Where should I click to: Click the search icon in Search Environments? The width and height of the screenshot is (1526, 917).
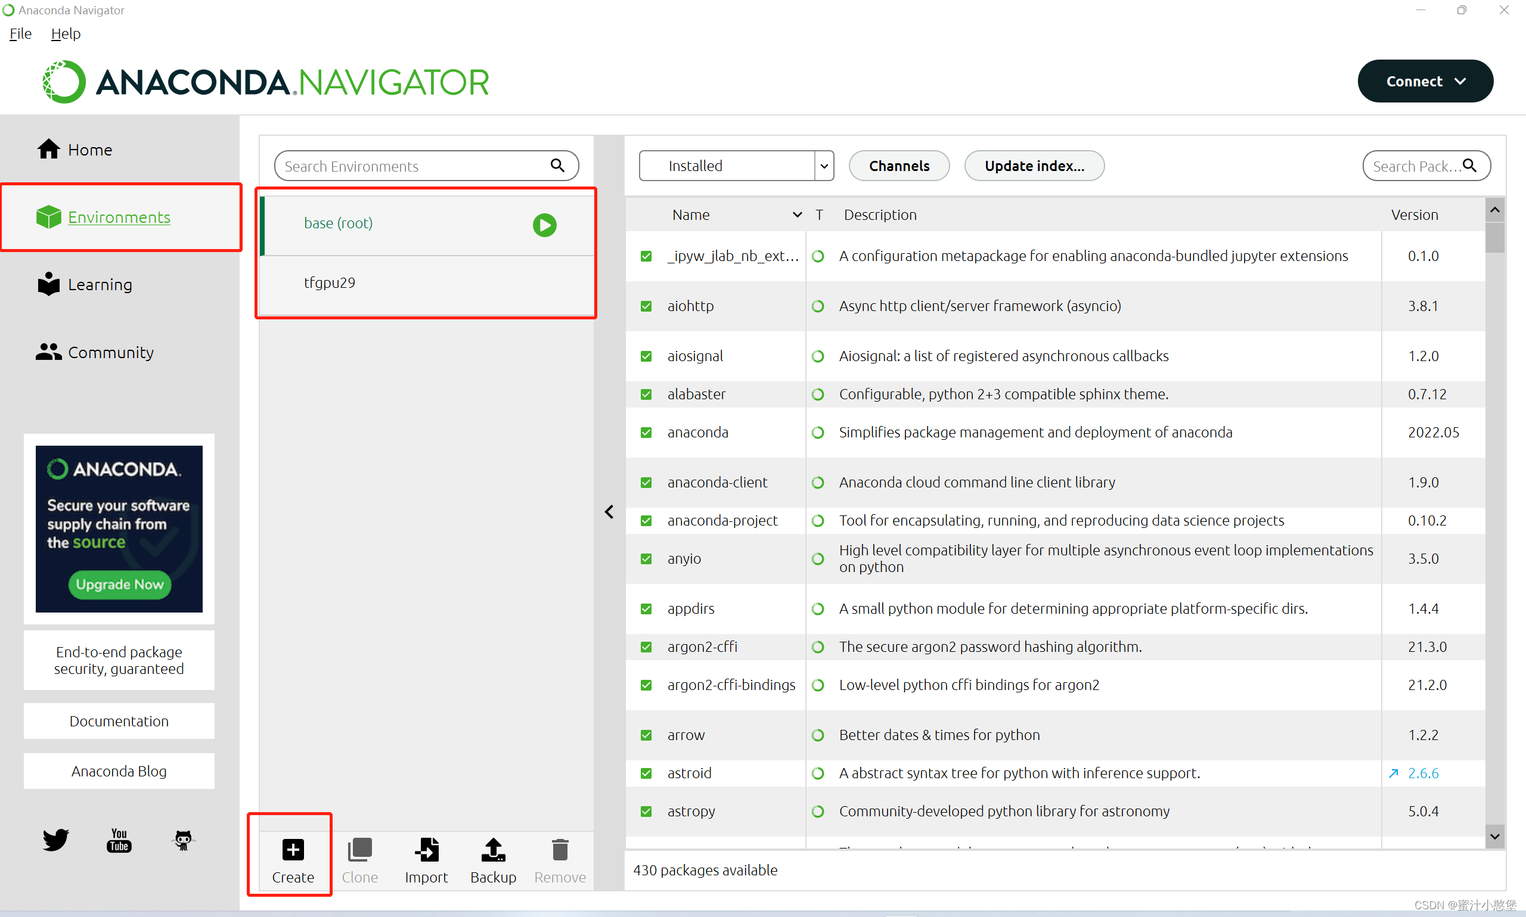[x=557, y=166]
